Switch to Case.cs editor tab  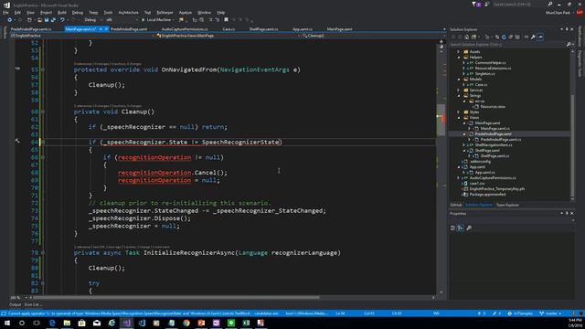(229, 29)
